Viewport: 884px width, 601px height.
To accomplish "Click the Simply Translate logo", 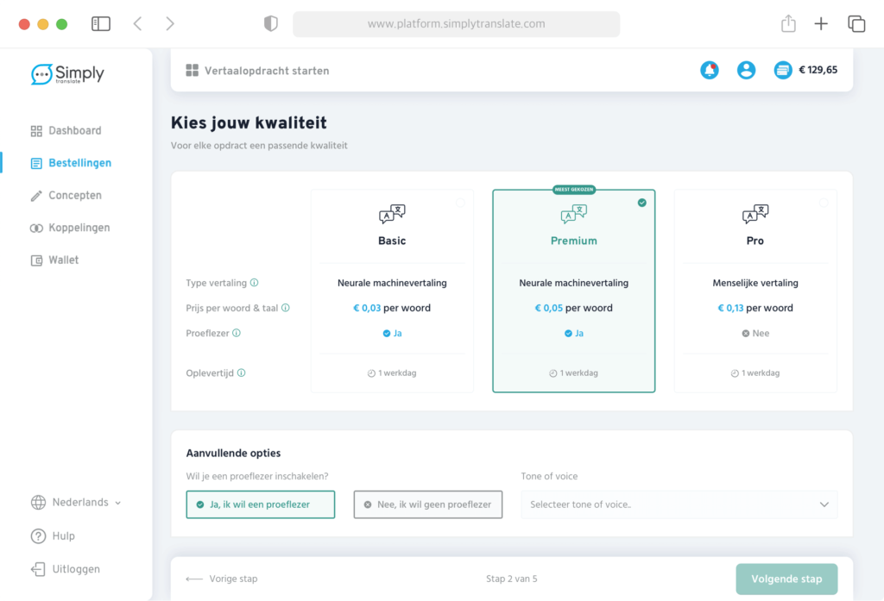I will (x=67, y=75).
